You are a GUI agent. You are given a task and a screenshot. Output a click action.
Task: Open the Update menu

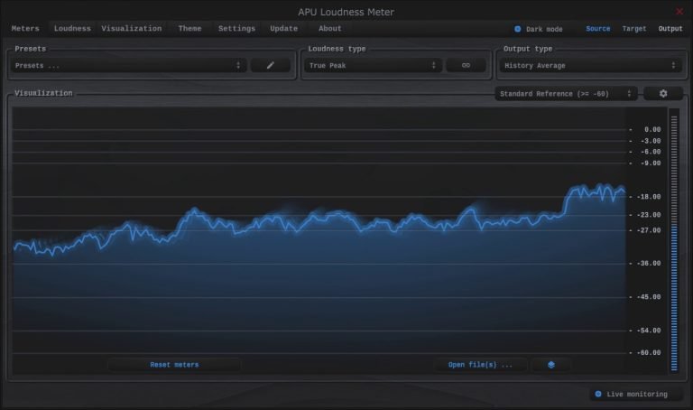pos(283,28)
